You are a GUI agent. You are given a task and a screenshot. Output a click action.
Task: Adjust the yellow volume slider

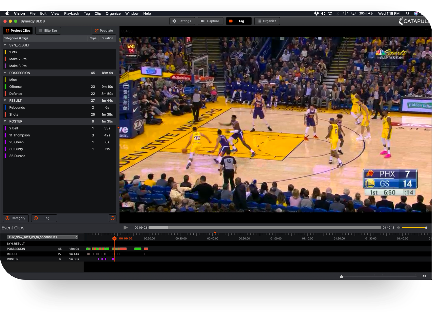(x=414, y=228)
